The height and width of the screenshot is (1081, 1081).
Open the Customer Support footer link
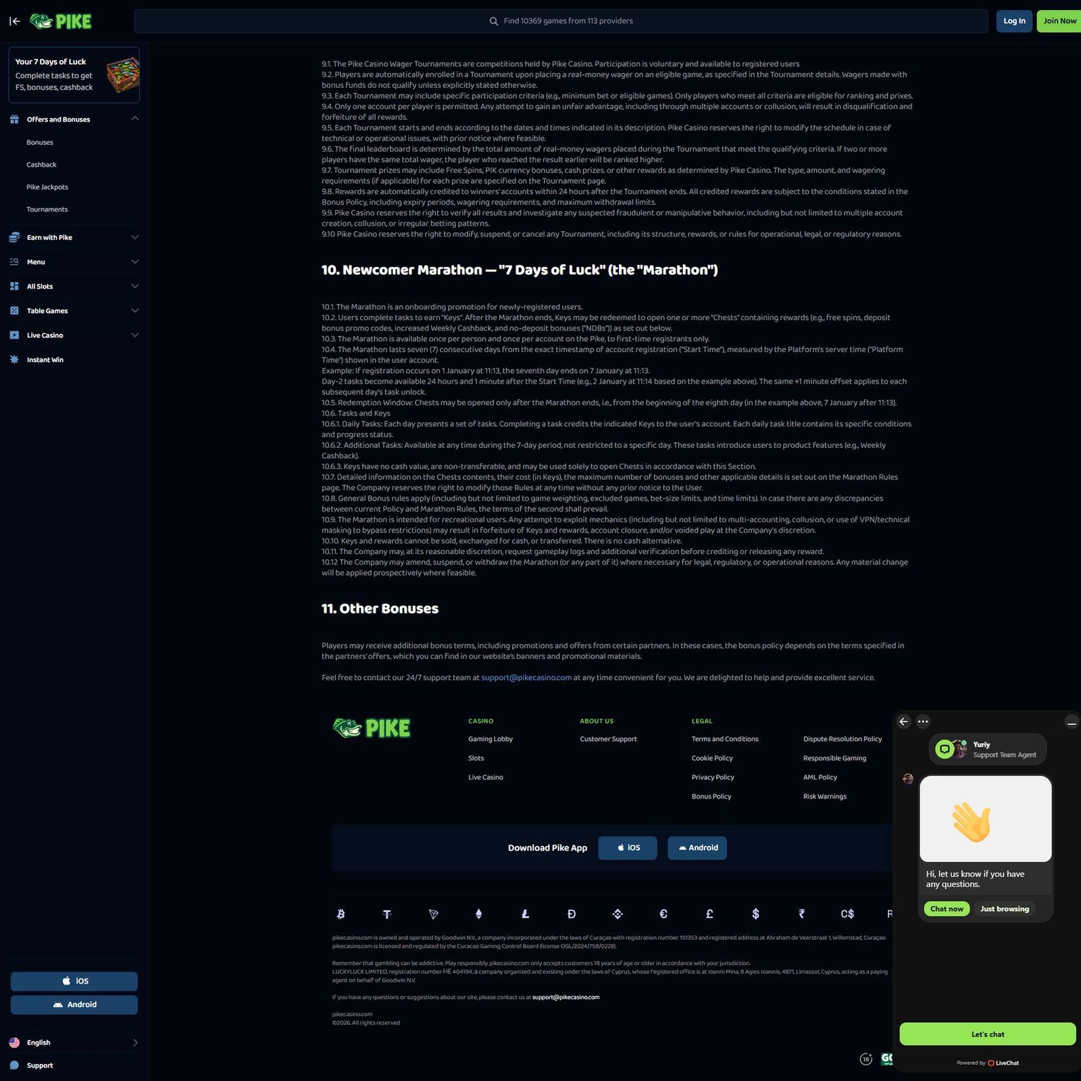[608, 739]
